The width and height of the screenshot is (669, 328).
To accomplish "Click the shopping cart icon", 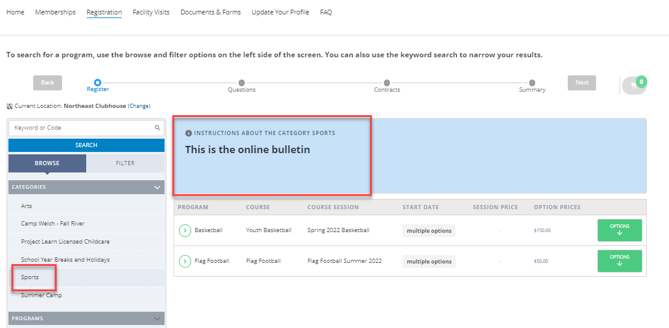I will (x=633, y=86).
